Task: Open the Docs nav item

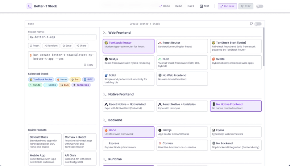Action: pos(191,6)
